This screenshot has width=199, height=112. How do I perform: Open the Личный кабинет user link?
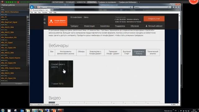[154, 26]
